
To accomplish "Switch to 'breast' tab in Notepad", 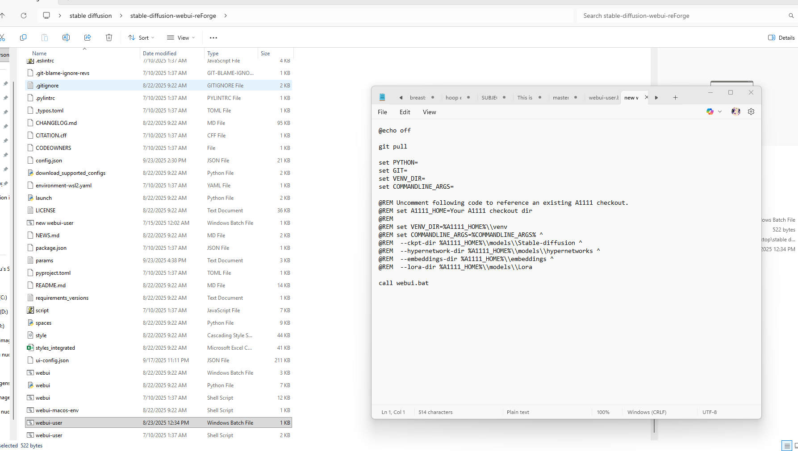I will pyautogui.click(x=418, y=98).
